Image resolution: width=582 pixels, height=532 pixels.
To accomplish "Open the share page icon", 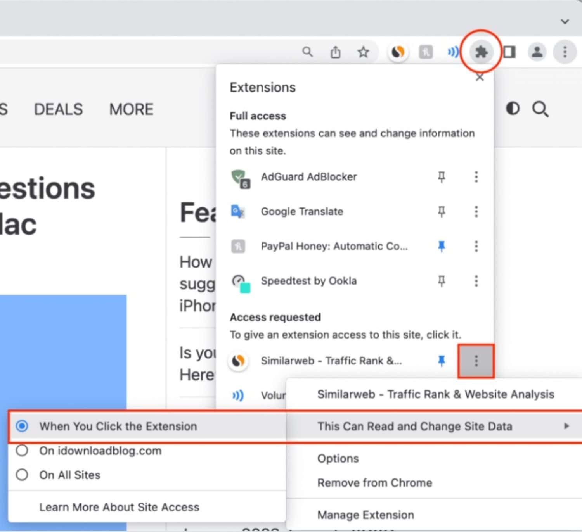I will 336,52.
